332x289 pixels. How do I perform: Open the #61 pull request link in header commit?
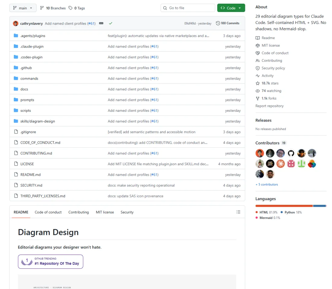pyautogui.click(x=92, y=23)
